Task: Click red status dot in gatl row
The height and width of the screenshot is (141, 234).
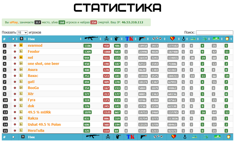Action: 15,82
